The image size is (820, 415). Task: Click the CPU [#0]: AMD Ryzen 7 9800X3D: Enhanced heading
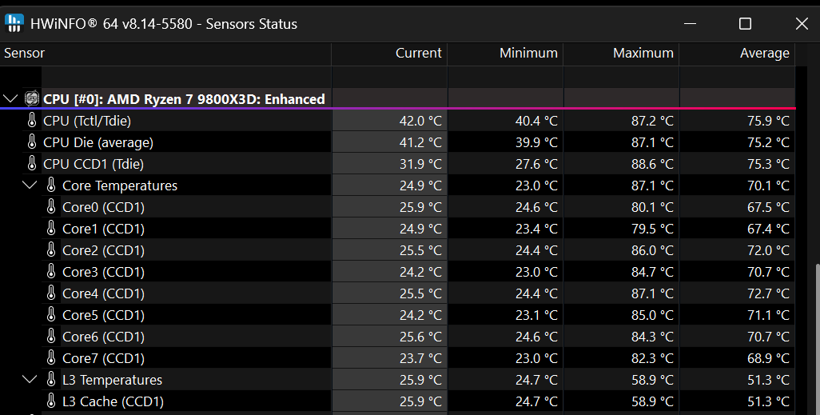pyautogui.click(x=184, y=99)
